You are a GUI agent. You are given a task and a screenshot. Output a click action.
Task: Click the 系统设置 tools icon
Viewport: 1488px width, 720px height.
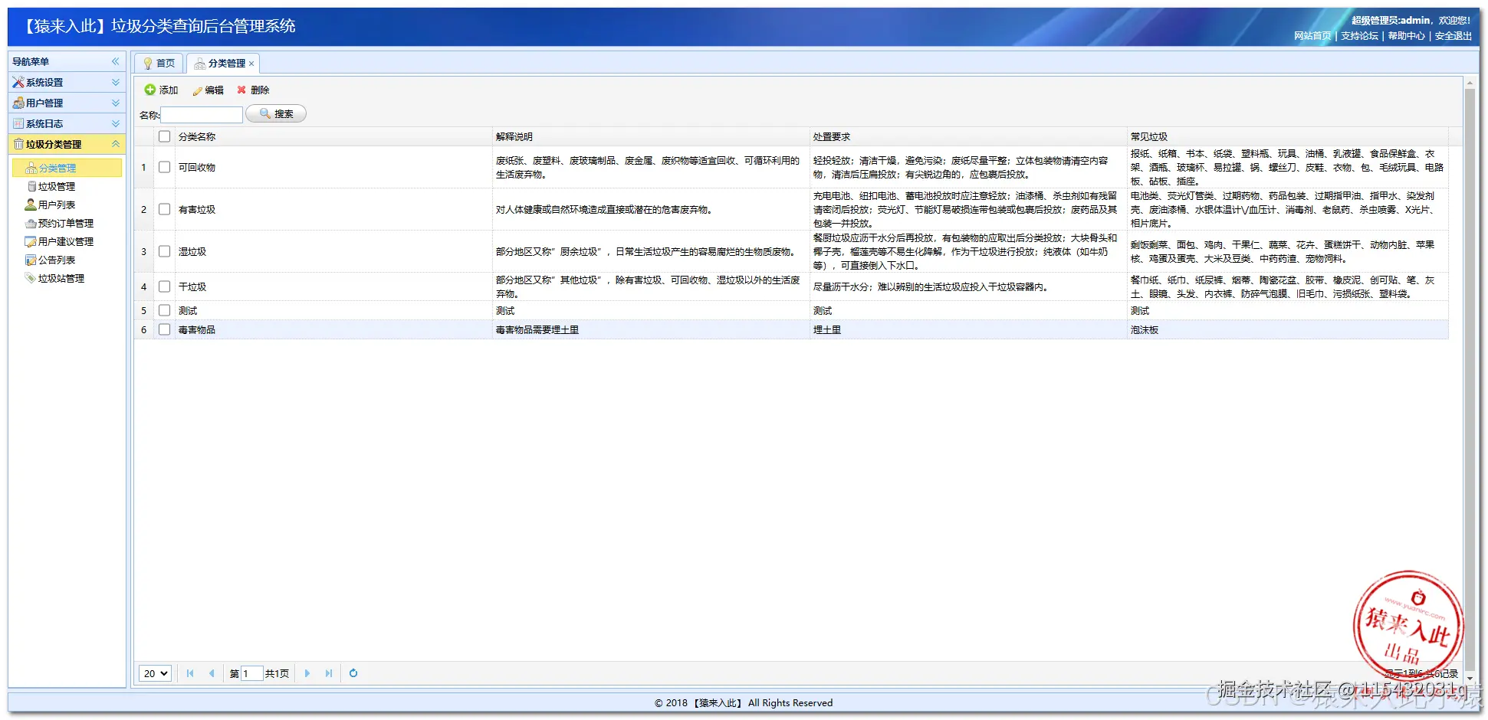click(18, 82)
